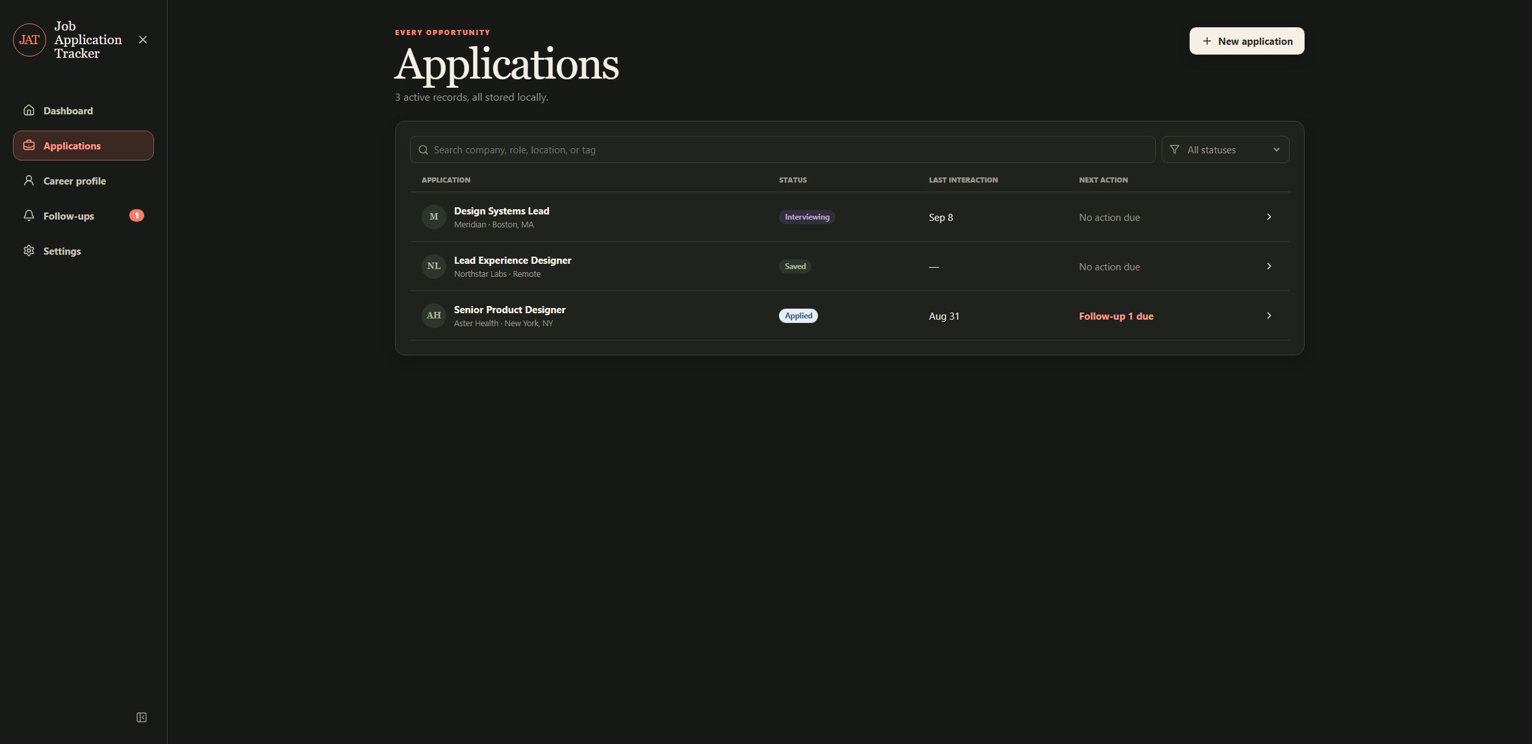Go to Career profile label

pyautogui.click(x=75, y=181)
